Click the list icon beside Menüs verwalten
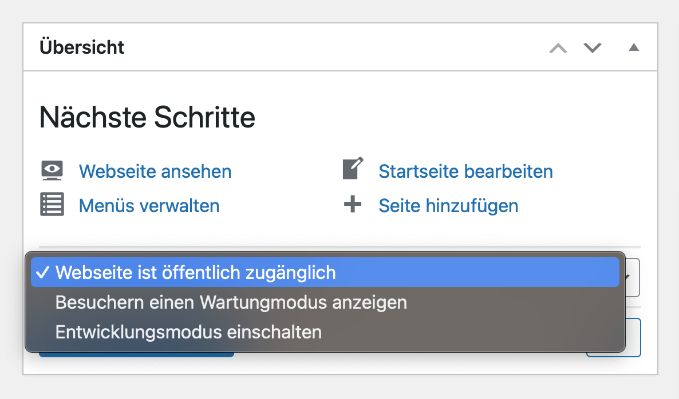Screen dimensions: 679x399 pyautogui.click(x=51, y=205)
